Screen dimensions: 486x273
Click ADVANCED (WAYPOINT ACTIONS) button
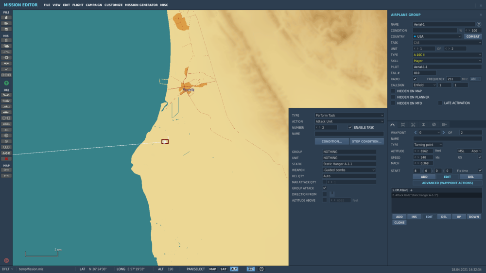click(x=447, y=183)
